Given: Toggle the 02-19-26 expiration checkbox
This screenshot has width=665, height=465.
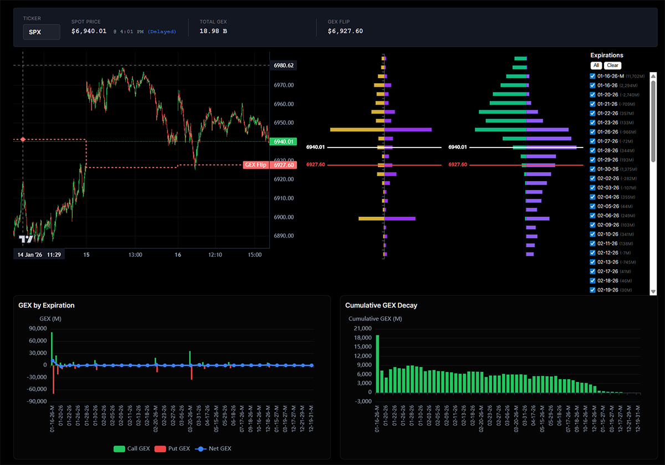Looking at the screenshot, I should click(592, 290).
